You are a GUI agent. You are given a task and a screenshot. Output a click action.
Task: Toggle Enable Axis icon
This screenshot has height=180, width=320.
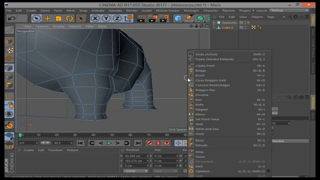pos(9,96)
